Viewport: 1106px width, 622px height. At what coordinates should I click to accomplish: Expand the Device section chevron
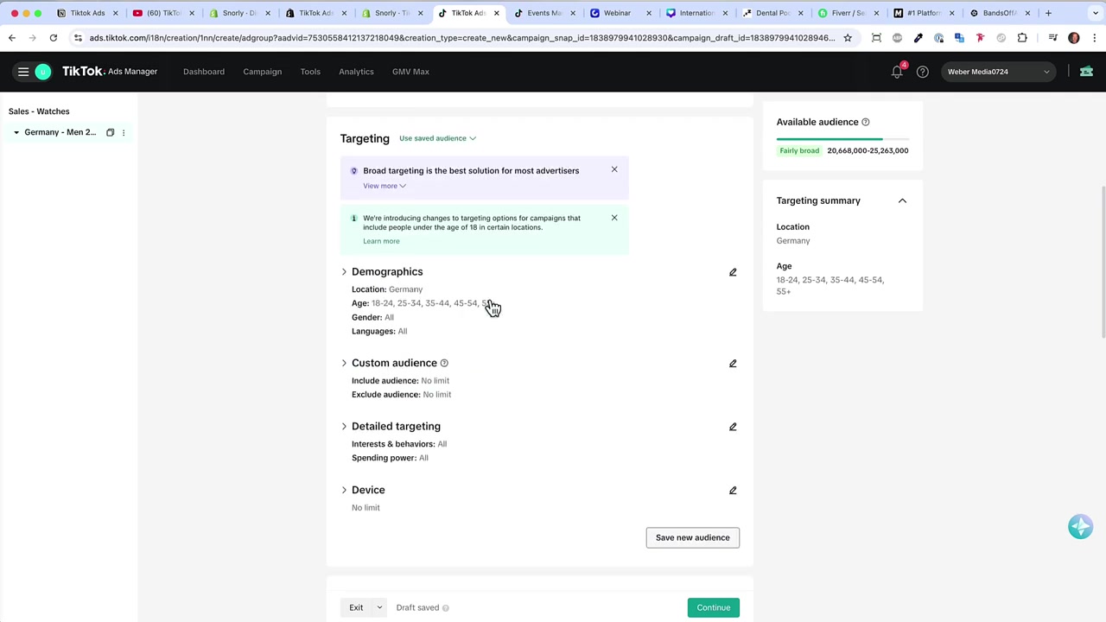click(x=344, y=491)
